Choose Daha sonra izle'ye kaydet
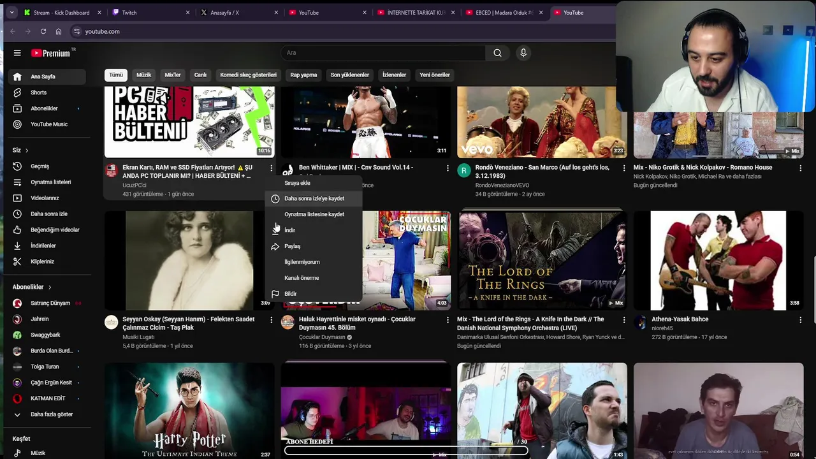This screenshot has height=459, width=816. (x=314, y=199)
